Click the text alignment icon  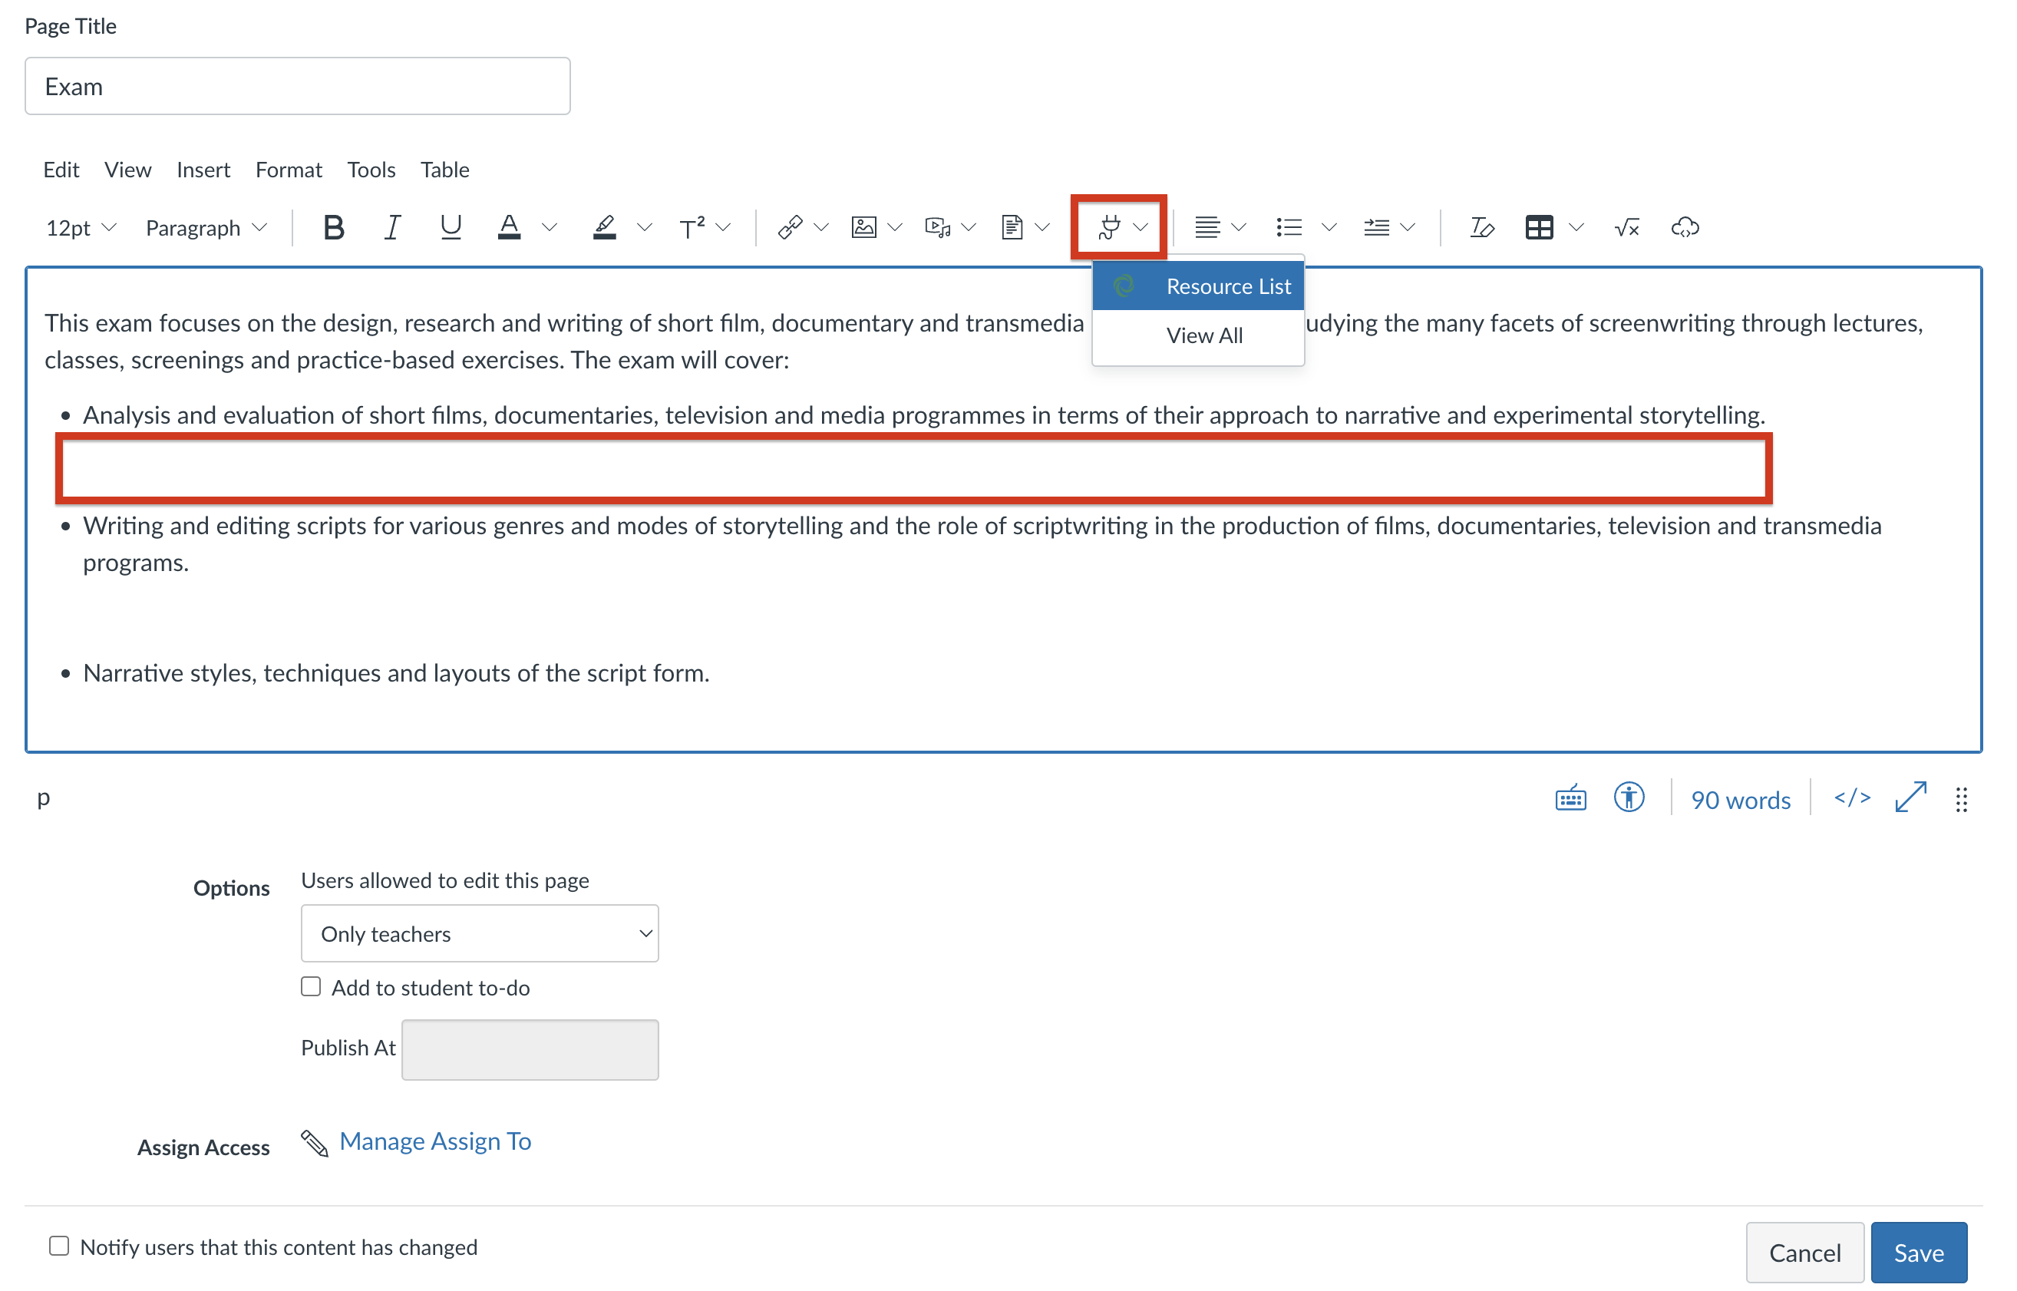[1206, 226]
